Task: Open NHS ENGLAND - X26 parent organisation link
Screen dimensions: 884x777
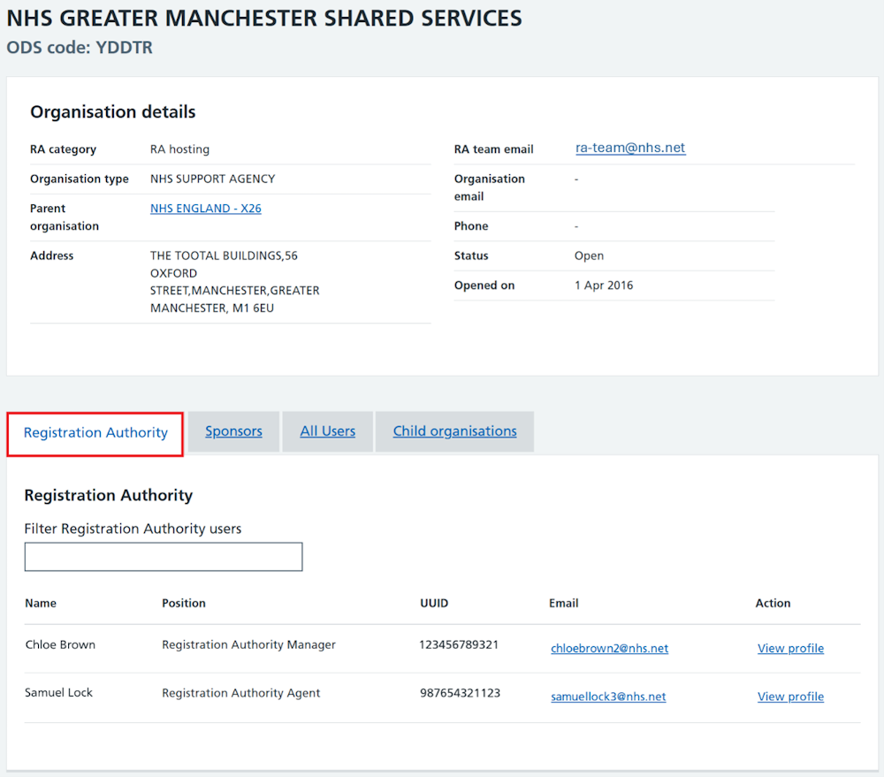Action: [206, 208]
